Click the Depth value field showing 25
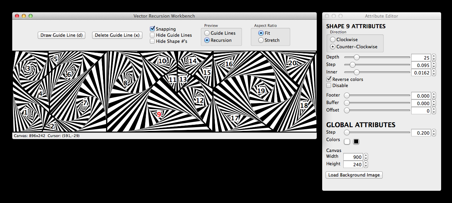Viewport: 452px width, 203px height. 421,57
